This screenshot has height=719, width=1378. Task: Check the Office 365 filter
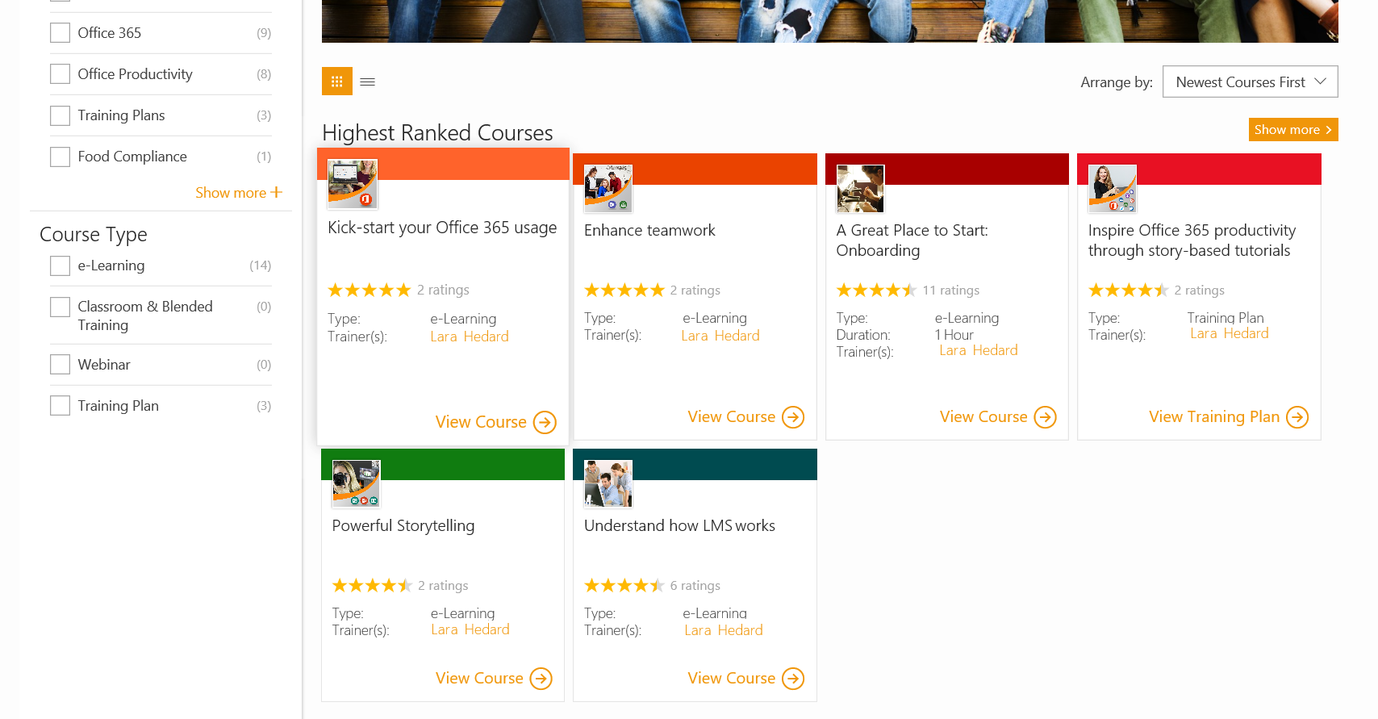tap(60, 33)
